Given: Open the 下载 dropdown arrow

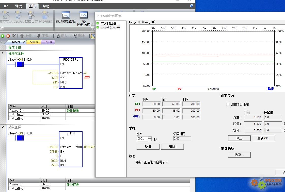Looking at the screenshot, I should (51, 36).
